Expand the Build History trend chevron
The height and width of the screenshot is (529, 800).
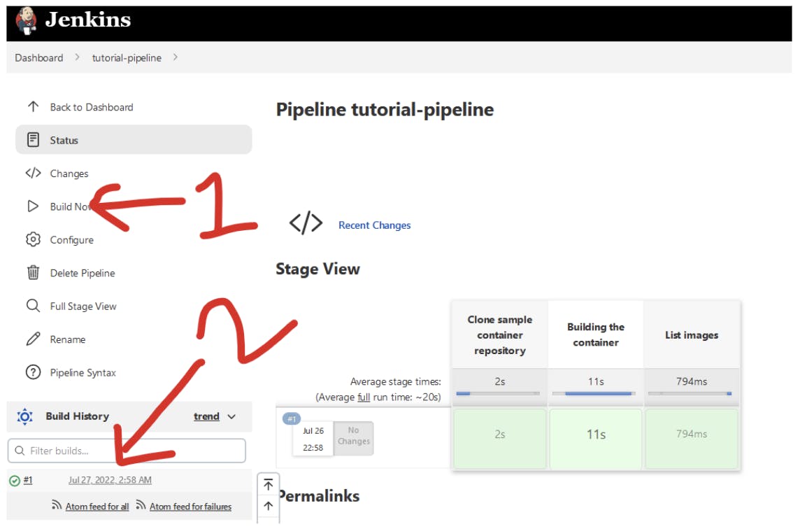(x=231, y=416)
